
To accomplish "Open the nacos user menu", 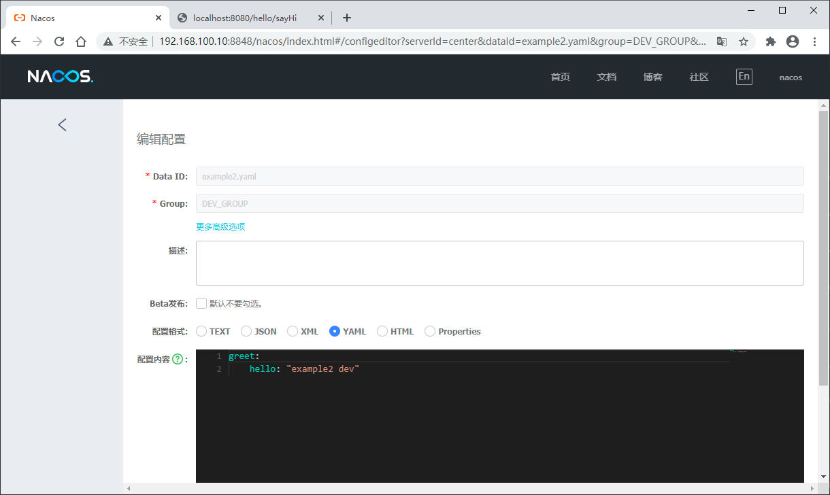I will (x=791, y=78).
